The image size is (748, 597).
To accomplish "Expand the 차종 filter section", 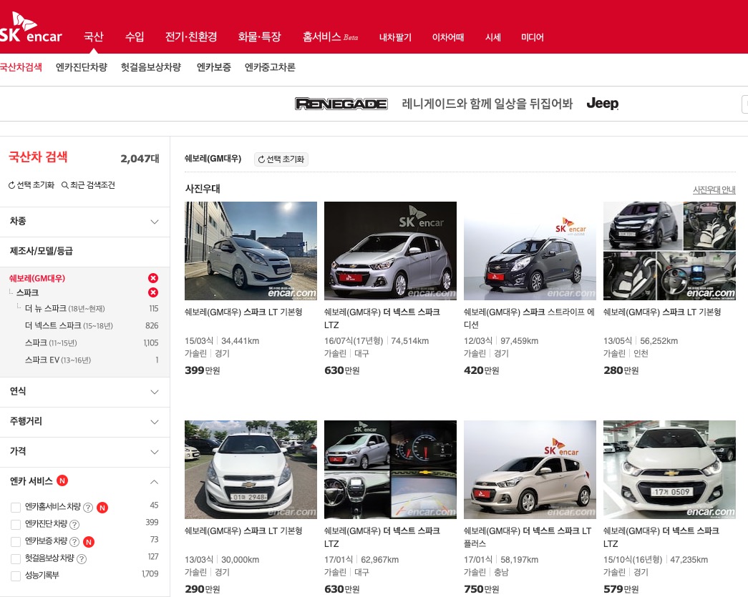I will (x=84, y=222).
